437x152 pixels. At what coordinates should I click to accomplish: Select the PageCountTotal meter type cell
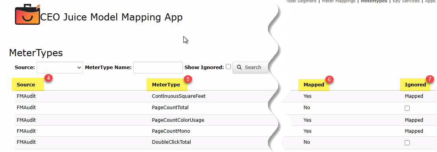point(170,108)
